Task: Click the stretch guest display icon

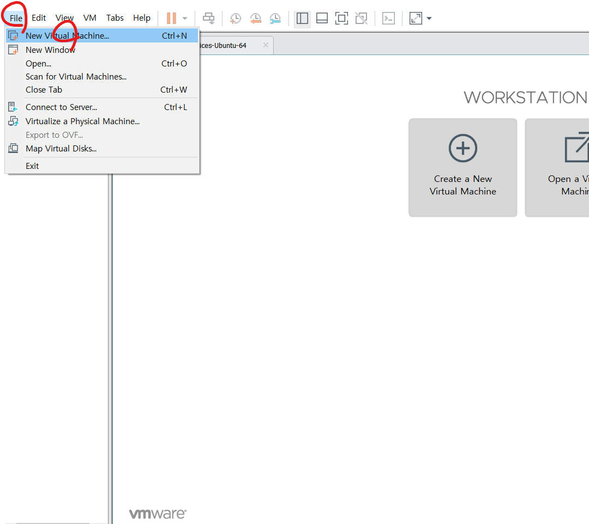Action: pos(416,18)
